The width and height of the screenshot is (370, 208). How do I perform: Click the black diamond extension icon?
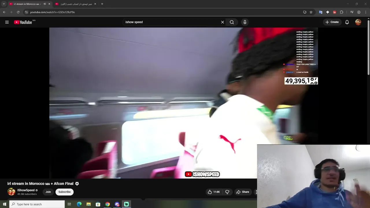[x=328, y=12]
